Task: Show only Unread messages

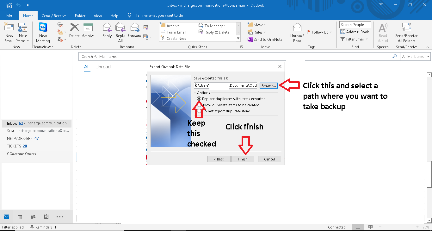Action: [x=103, y=67]
